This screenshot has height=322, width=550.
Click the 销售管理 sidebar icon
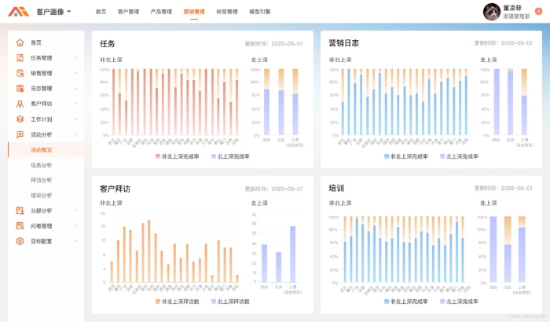click(20, 73)
